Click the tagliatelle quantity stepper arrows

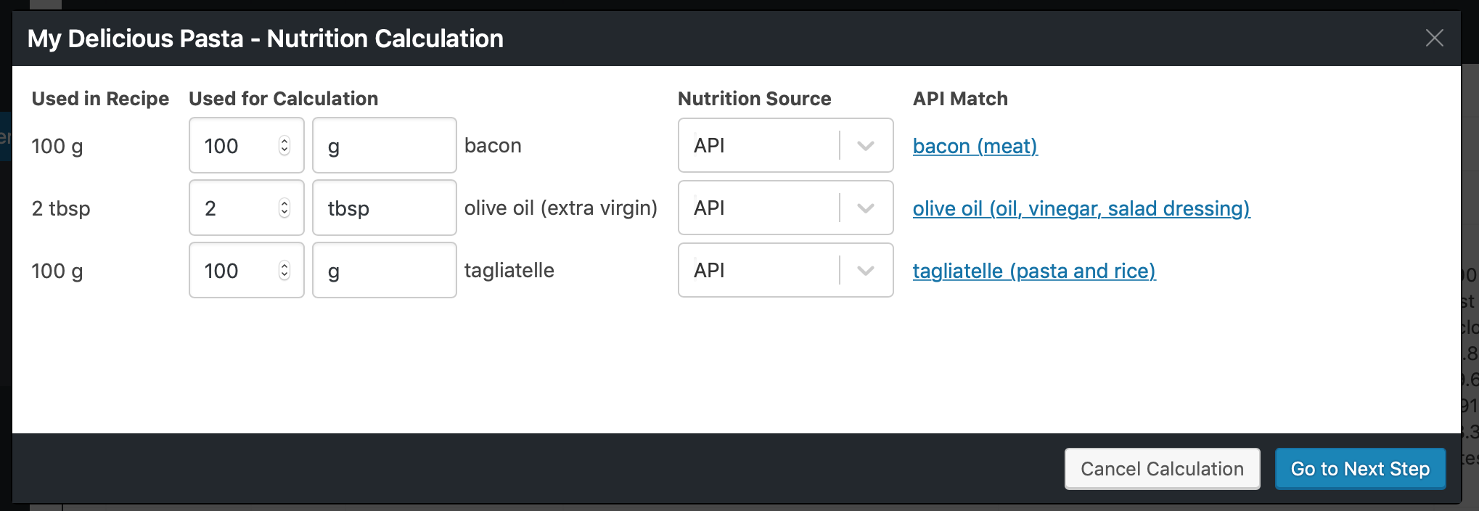point(284,271)
